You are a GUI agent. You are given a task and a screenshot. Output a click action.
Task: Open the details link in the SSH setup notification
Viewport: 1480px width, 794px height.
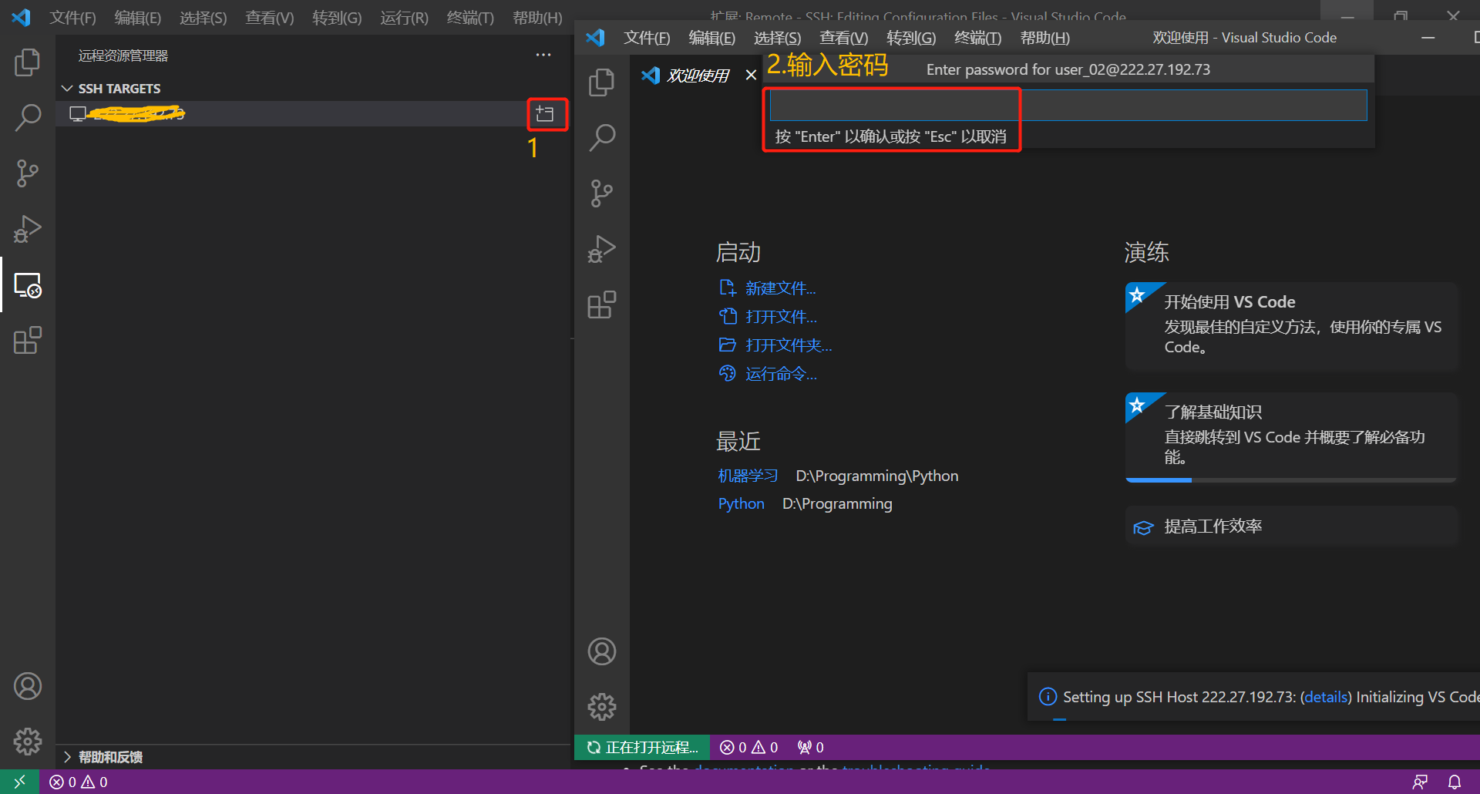pos(1325,696)
